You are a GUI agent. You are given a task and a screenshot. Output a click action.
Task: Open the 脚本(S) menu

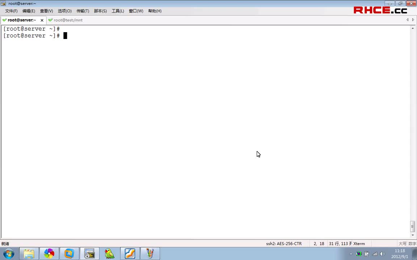point(100,11)
